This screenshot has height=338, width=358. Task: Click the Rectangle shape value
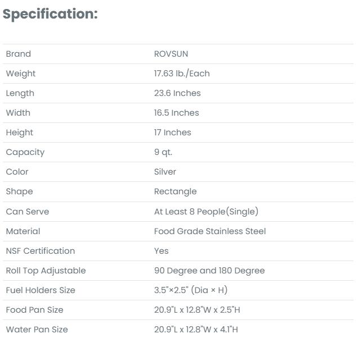pos(175,191)
